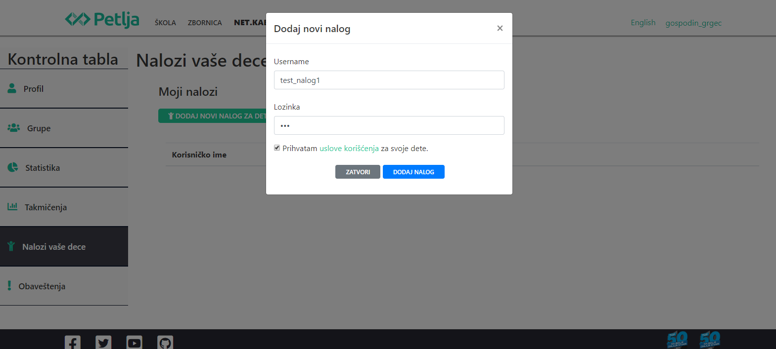This screenshot has width=776, height=349.
Task: Uncheck the Prihvatam terms checkbox
Action: [277, 148]
